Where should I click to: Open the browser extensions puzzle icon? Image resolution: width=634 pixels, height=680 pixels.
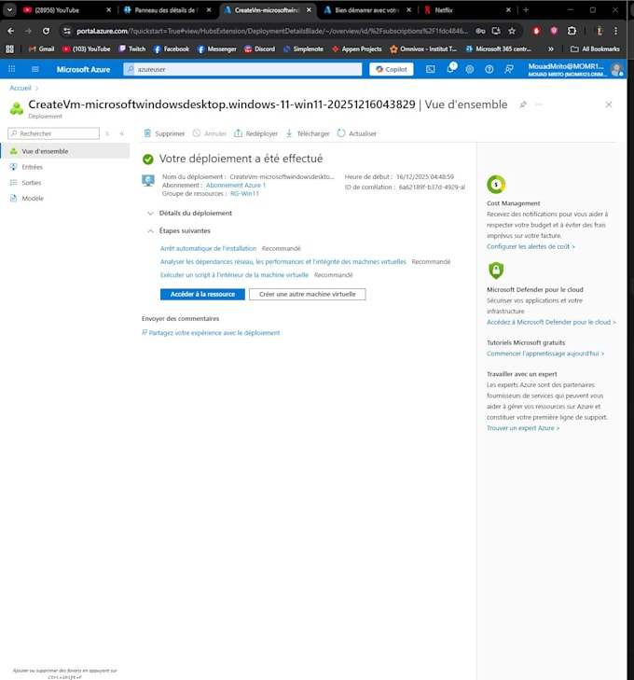coord(572,31)
